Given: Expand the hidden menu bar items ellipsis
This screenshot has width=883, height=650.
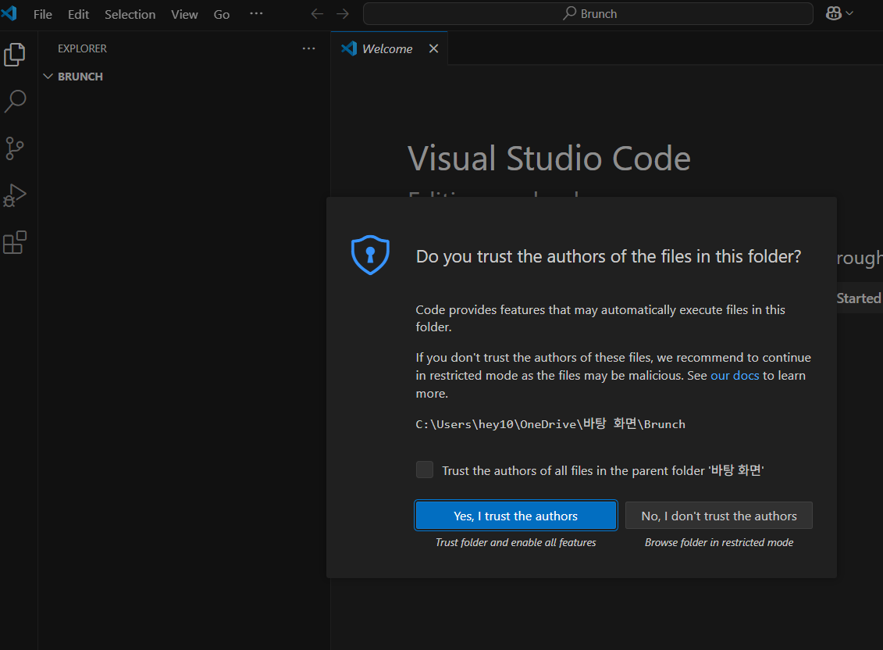Looking at the screenshot, I should (x=256, y=14).
